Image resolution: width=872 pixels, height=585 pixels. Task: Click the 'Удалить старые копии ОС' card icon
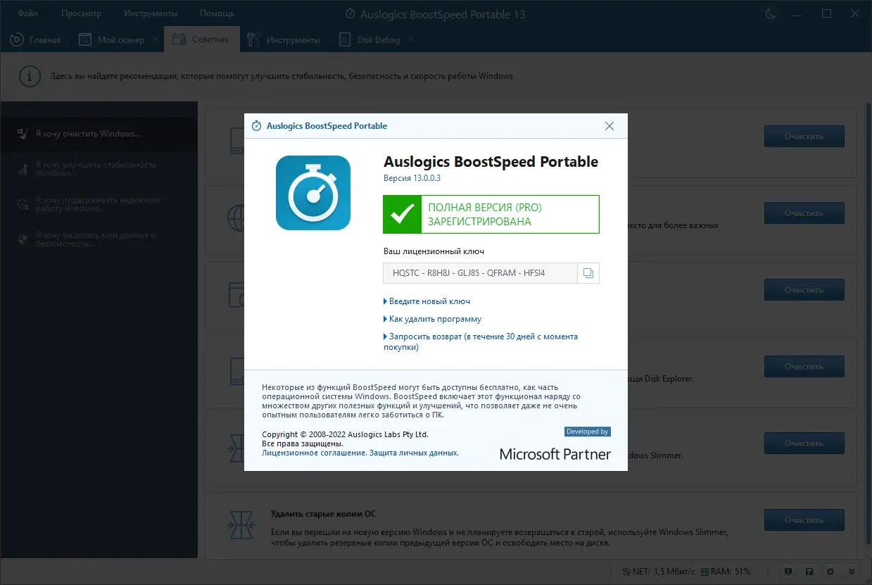point(240,525)
